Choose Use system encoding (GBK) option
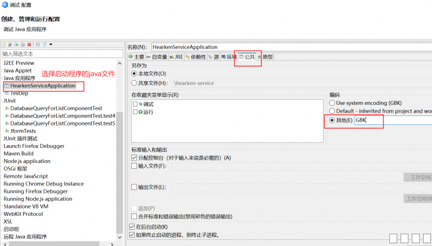The image size is (432, 246). (x=332, y=103)
